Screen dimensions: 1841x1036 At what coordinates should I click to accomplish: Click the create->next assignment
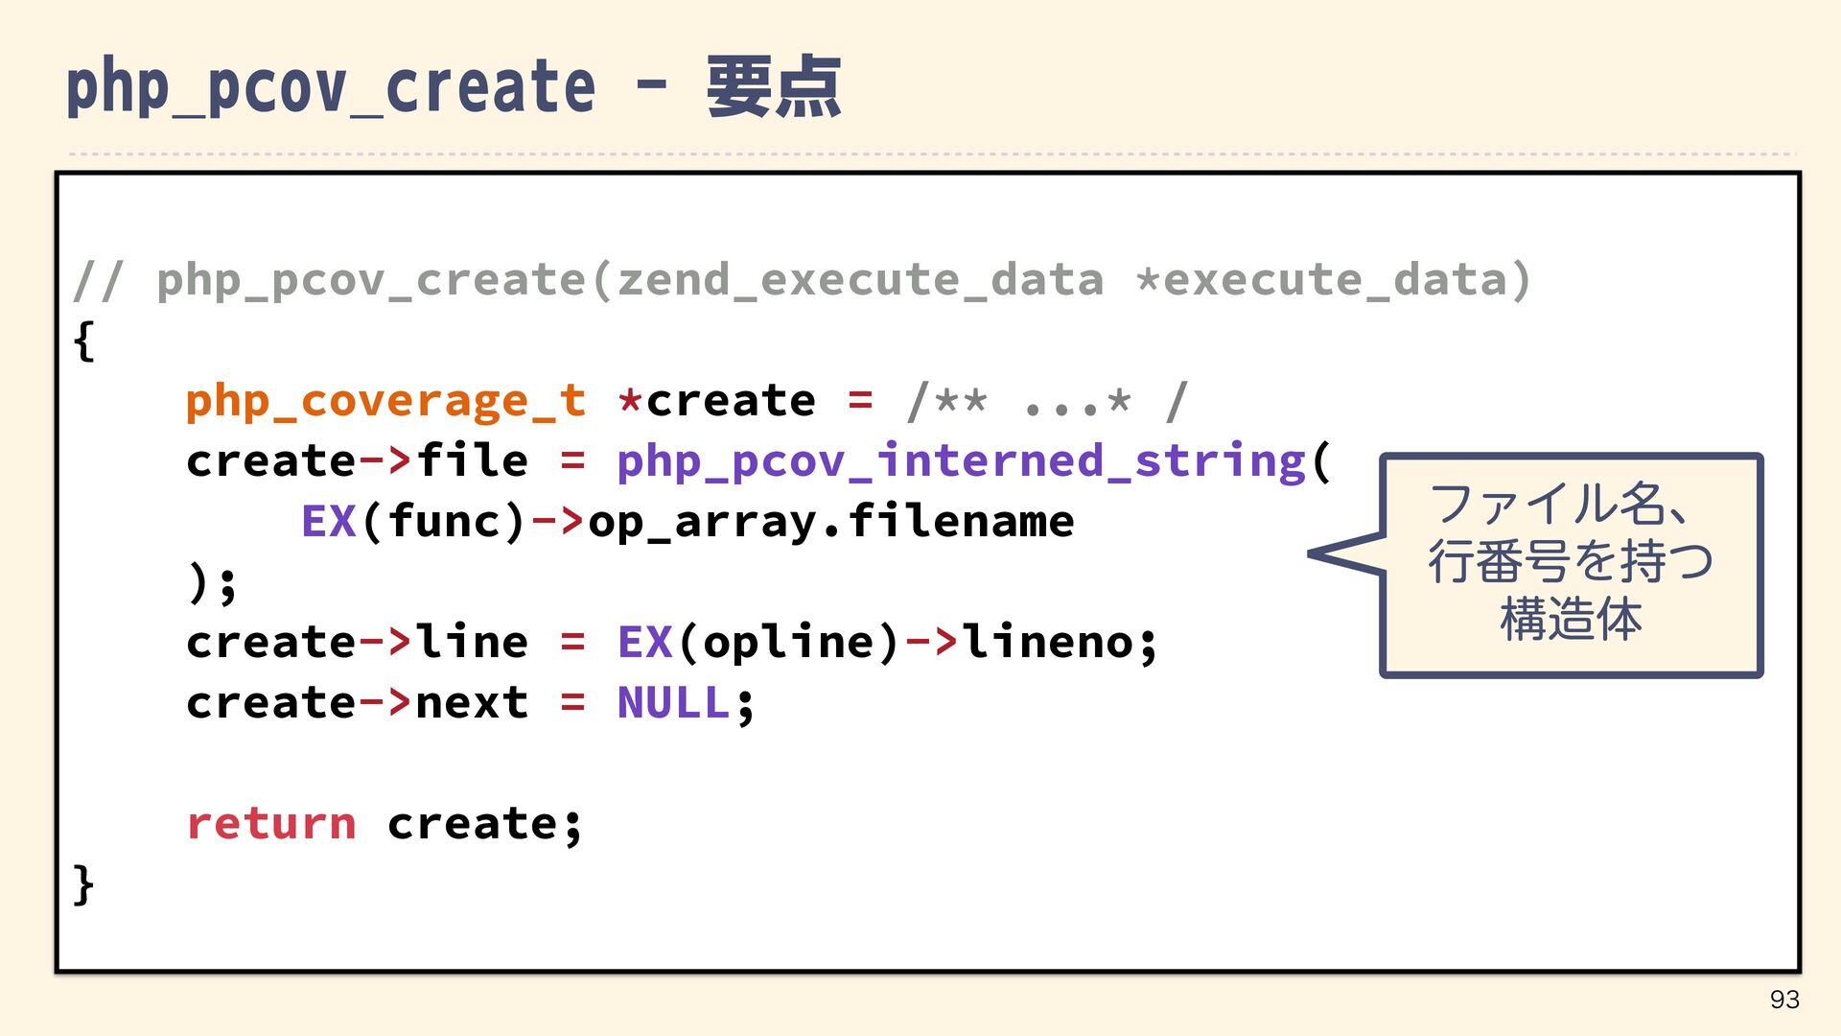tap(357, 703)
